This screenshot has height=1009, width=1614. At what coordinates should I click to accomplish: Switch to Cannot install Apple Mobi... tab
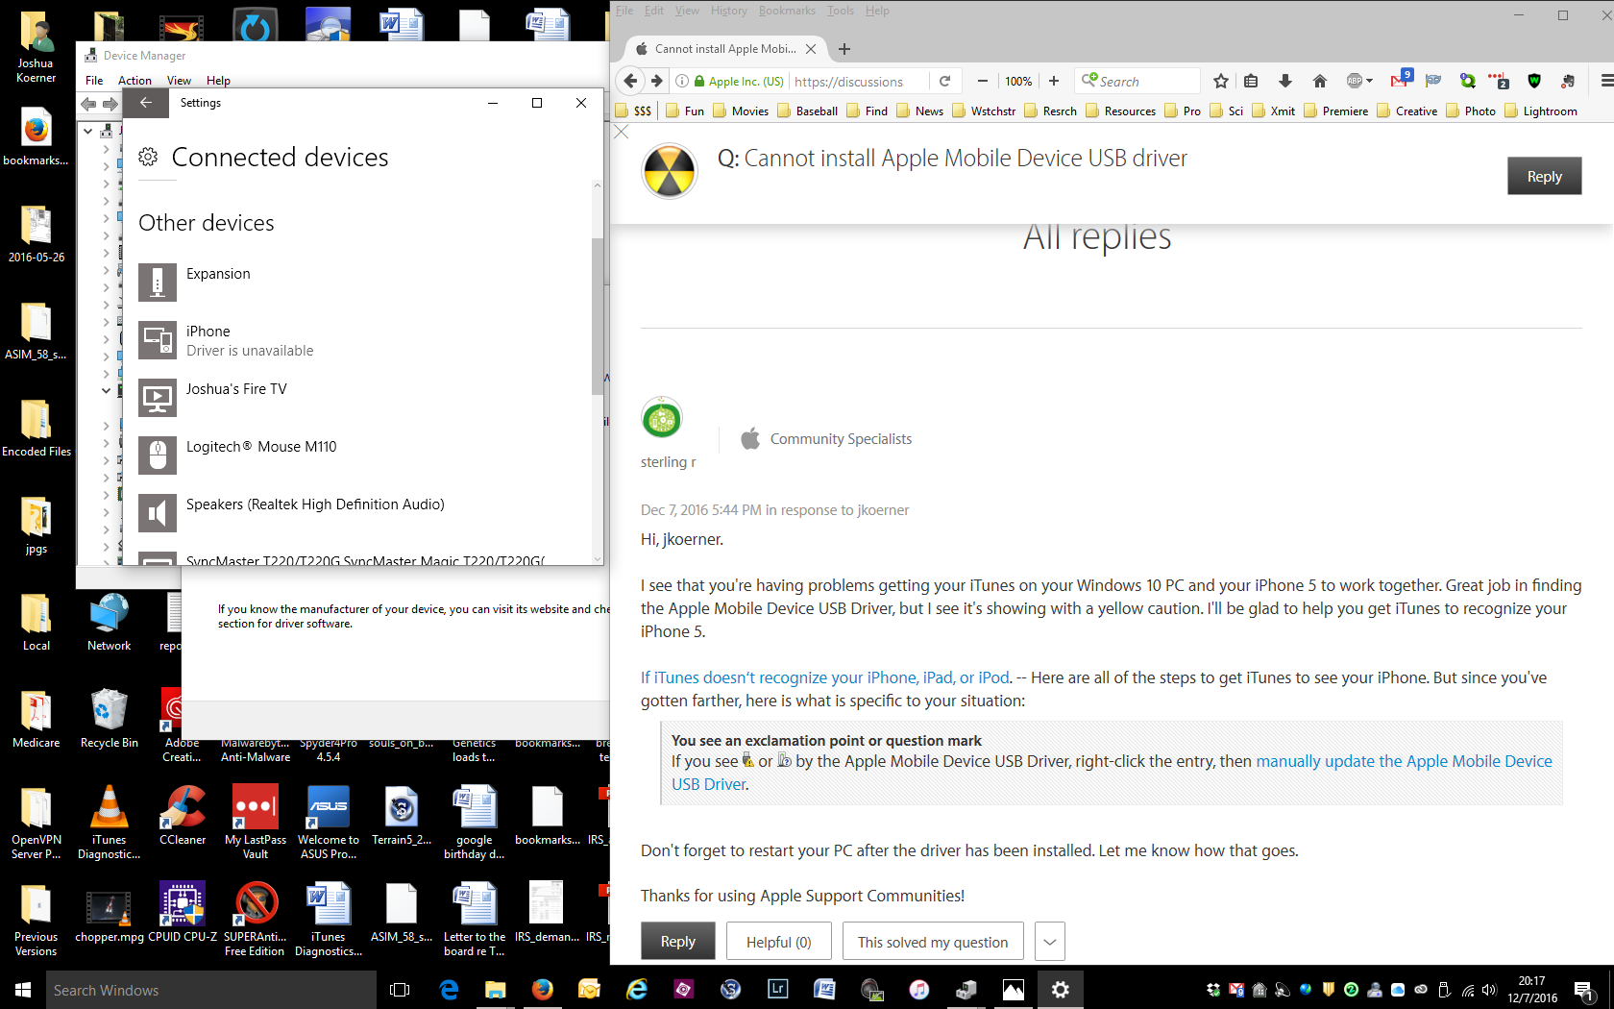click(725, 49)
